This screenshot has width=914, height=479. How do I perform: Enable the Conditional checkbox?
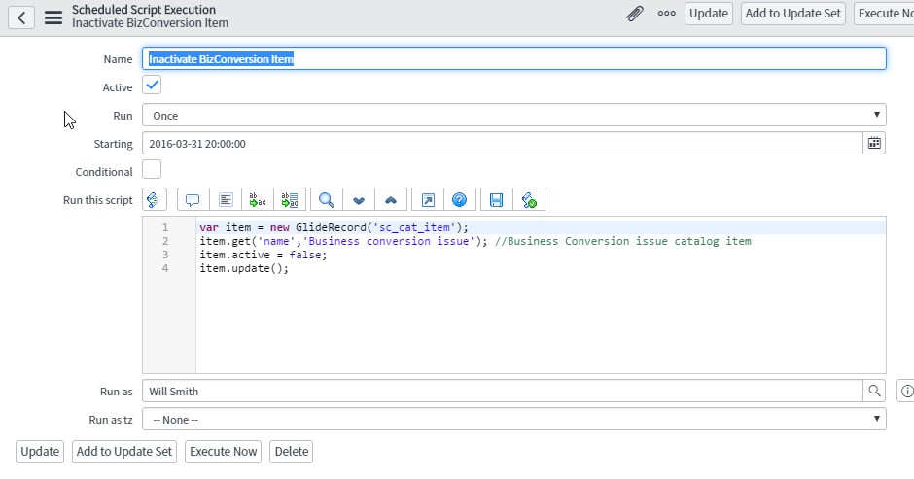pos(152,170)
